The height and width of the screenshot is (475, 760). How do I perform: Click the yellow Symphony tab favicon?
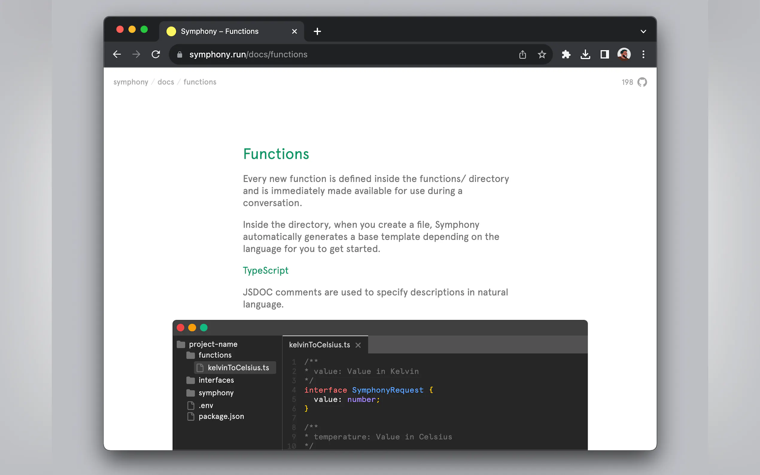click(x=171, y=31)
